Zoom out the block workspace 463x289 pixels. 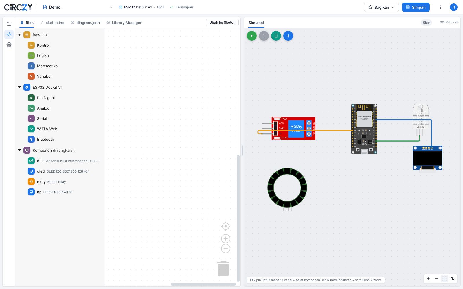[x=226, y=249]
